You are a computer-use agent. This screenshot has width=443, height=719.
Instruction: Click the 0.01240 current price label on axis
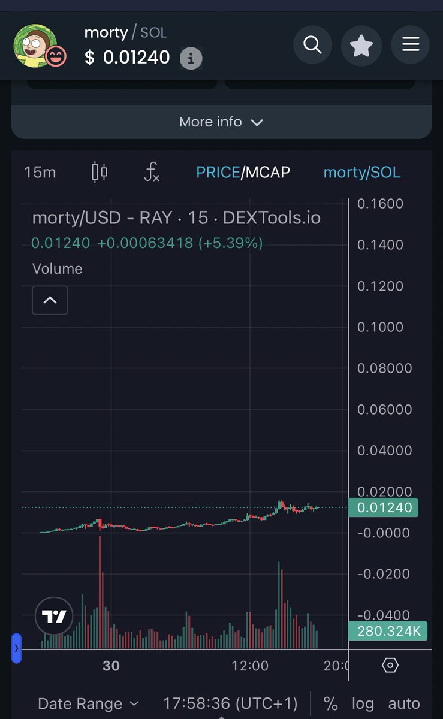point(384,507)
